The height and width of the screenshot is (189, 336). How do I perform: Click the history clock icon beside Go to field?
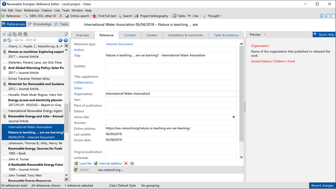pos(9,40)
